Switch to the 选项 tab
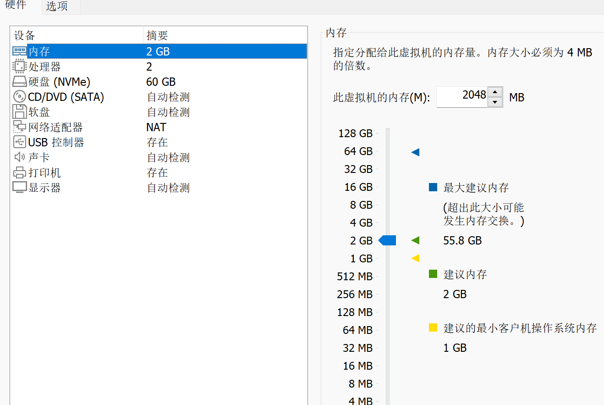604x405 pixels. [57, 6]
